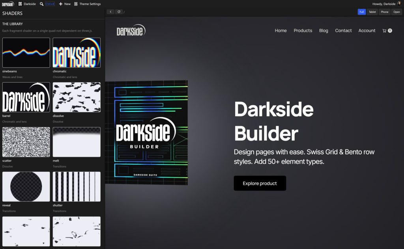Switch preview to Full width
Viewport: 404px width, 249px height.
pyautogui.click(x=362, y=12)
